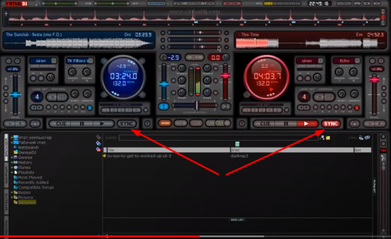Screen dimensions: 391x239
Task: Click the right deck SYNC button
Action: point(331,123)
